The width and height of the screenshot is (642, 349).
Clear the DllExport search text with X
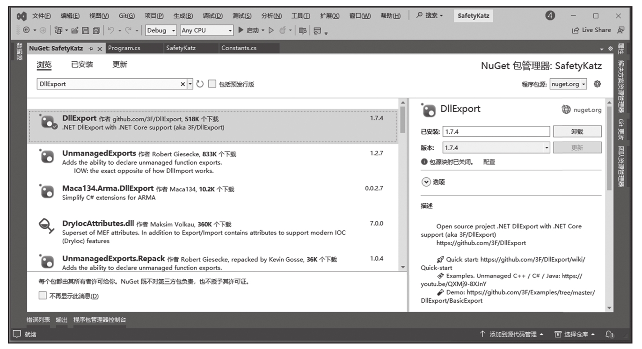click(x=182, y=84)
